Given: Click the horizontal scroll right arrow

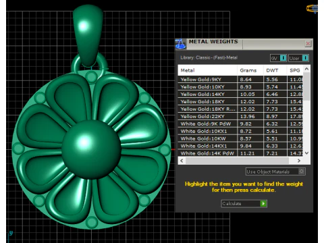Looking at the screenshot, I should click(299, 161).
